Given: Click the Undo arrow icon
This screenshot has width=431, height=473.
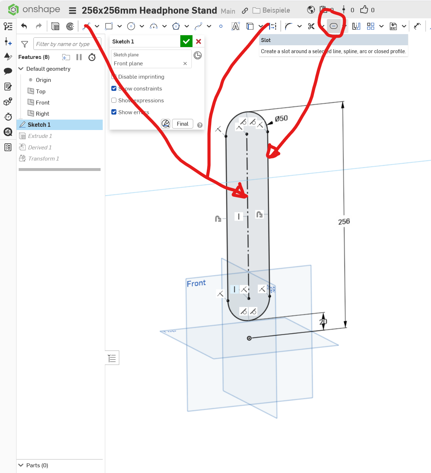Looking at the screenshot, I should pyautogui.click(x=24, y=26).
